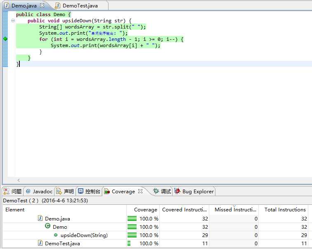Screen dimensions: 312x249
Task: Close the Demo.java editor tab
Action: [x=42, y=5]
